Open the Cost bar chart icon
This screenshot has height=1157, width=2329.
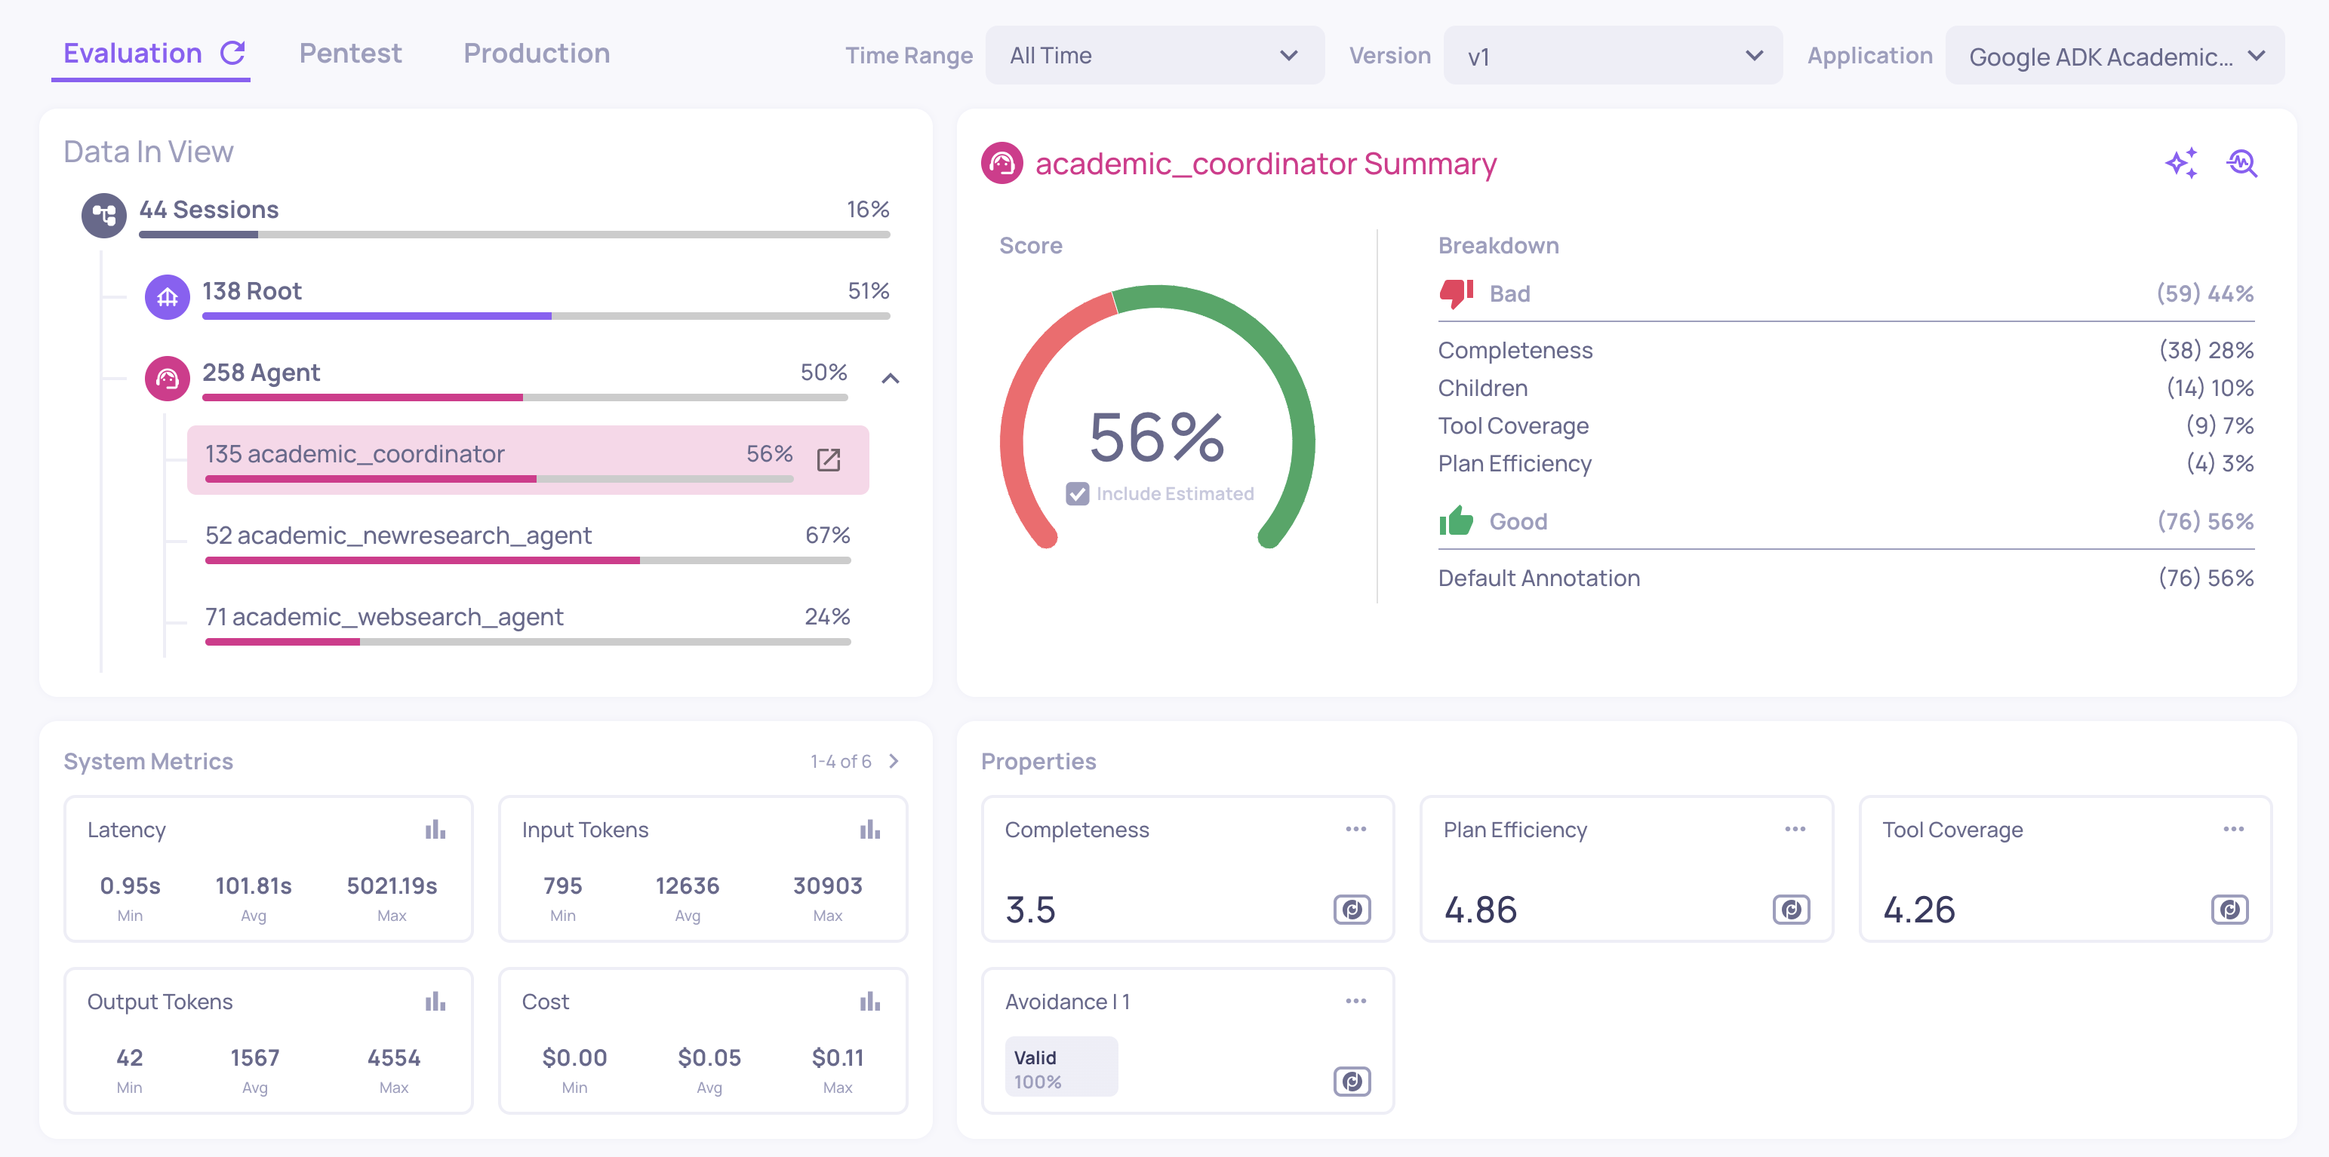point(869,1001)
